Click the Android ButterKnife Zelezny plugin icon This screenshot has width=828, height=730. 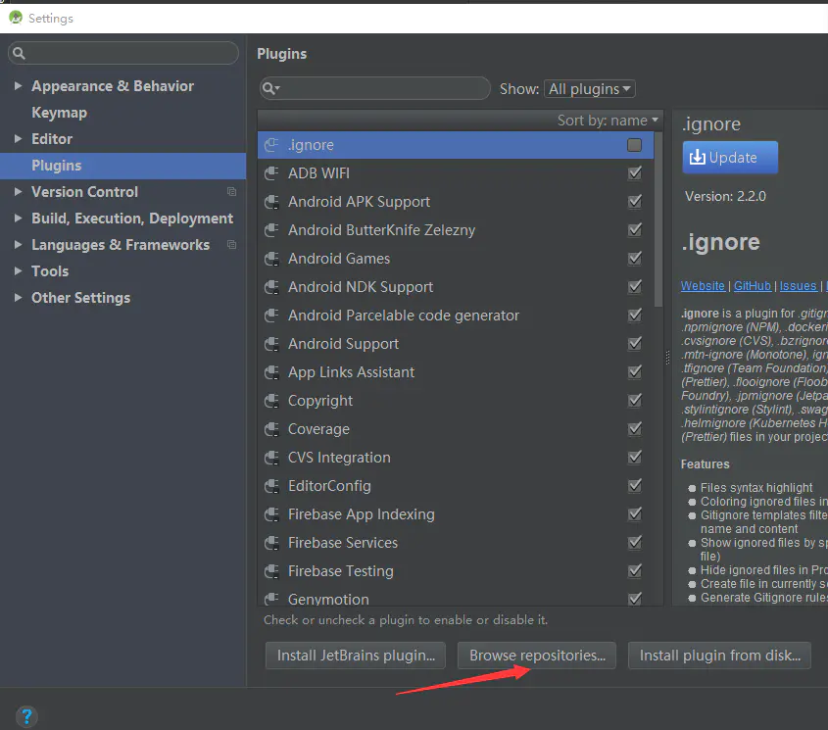coord(271,230)
